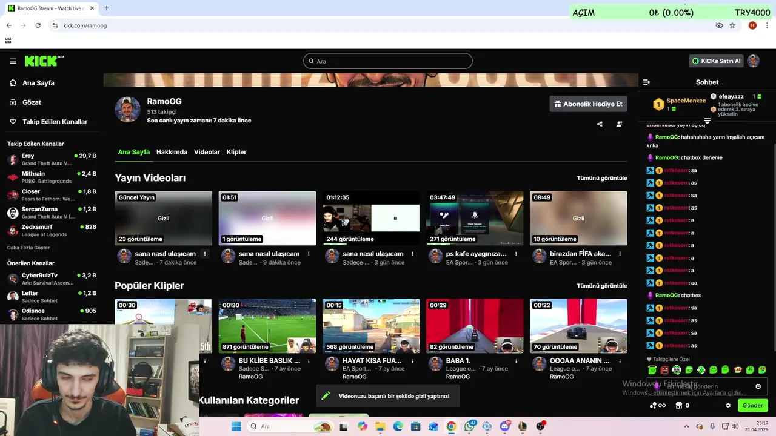This screenshot has width=776, height=436.
Task: Open options menu of the 03:47:49 video
Action: pos(516,254)
